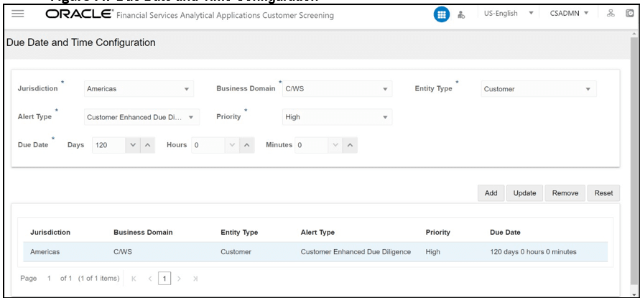Increase the Hours value with up arrow
The height and width of the screenshot is (298, 640).
click(247, 145)
